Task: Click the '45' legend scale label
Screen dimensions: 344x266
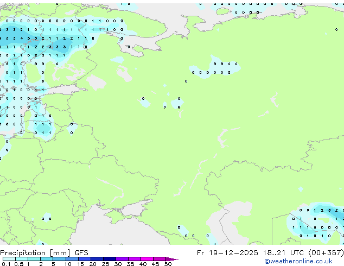Action: [155, 264]
